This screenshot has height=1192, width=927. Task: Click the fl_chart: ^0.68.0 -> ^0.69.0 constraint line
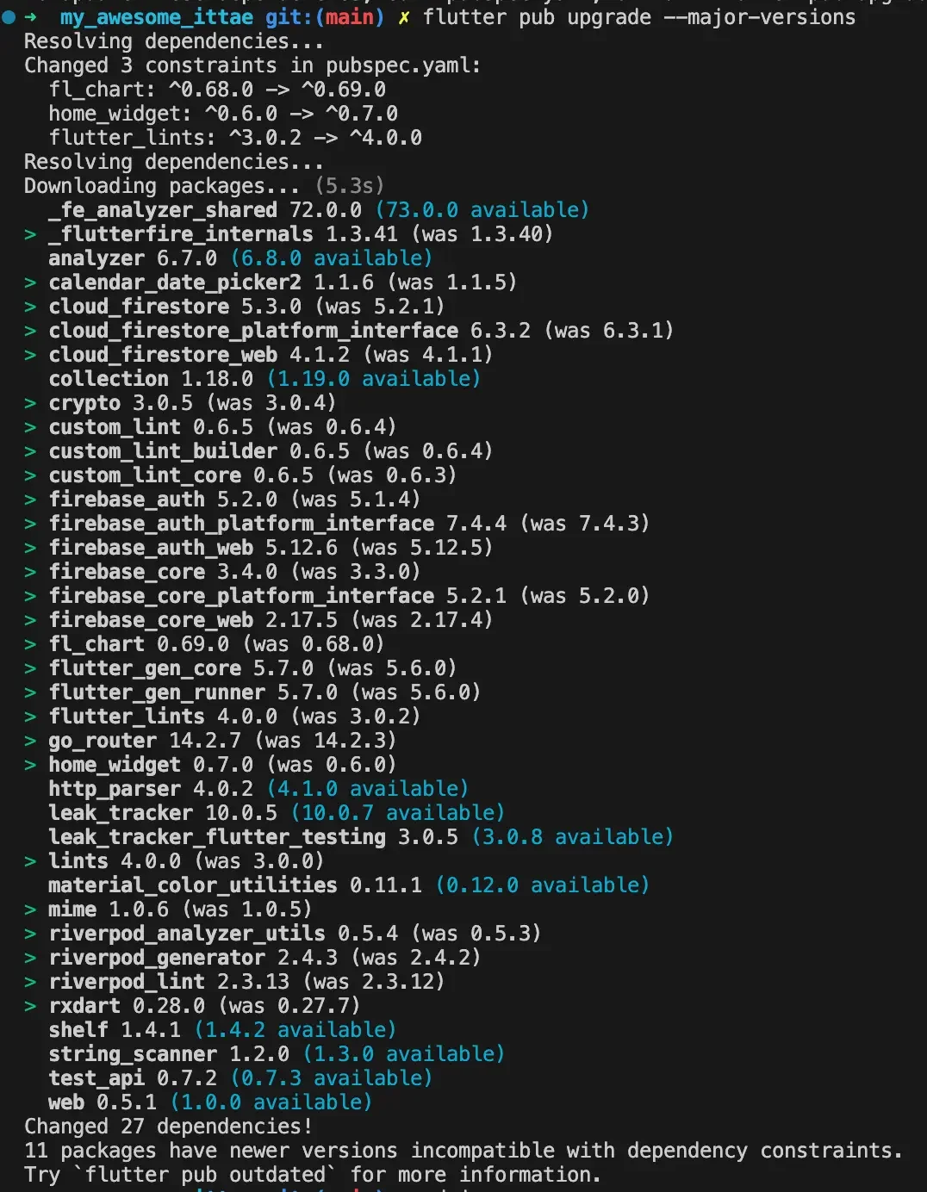pyautogui.click(x=217, y=90)
